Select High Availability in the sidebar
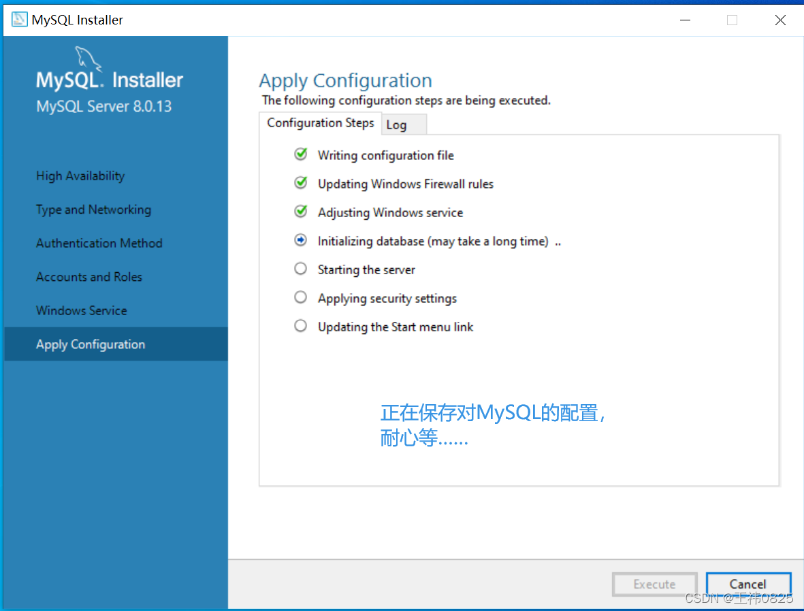The height and width of the screenshot is (611, 804). pyautogui.click(x=80, y=176)
